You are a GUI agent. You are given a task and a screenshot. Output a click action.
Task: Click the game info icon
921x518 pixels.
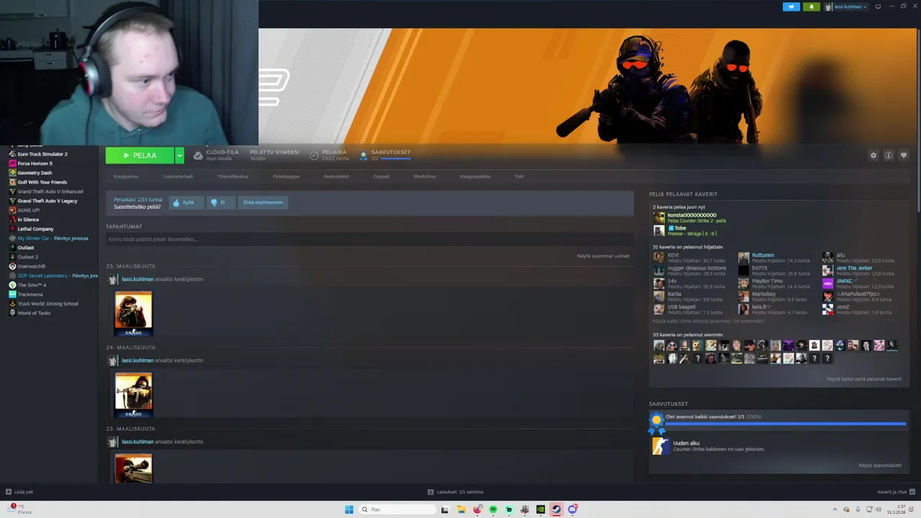pos(889,155)
